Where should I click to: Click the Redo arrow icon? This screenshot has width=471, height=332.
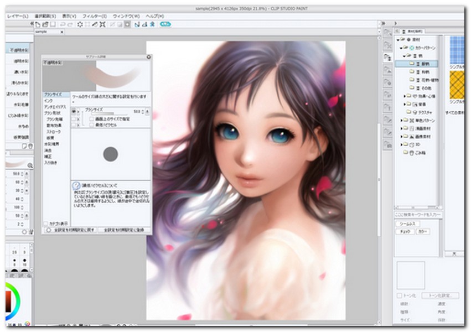point(71,24)
